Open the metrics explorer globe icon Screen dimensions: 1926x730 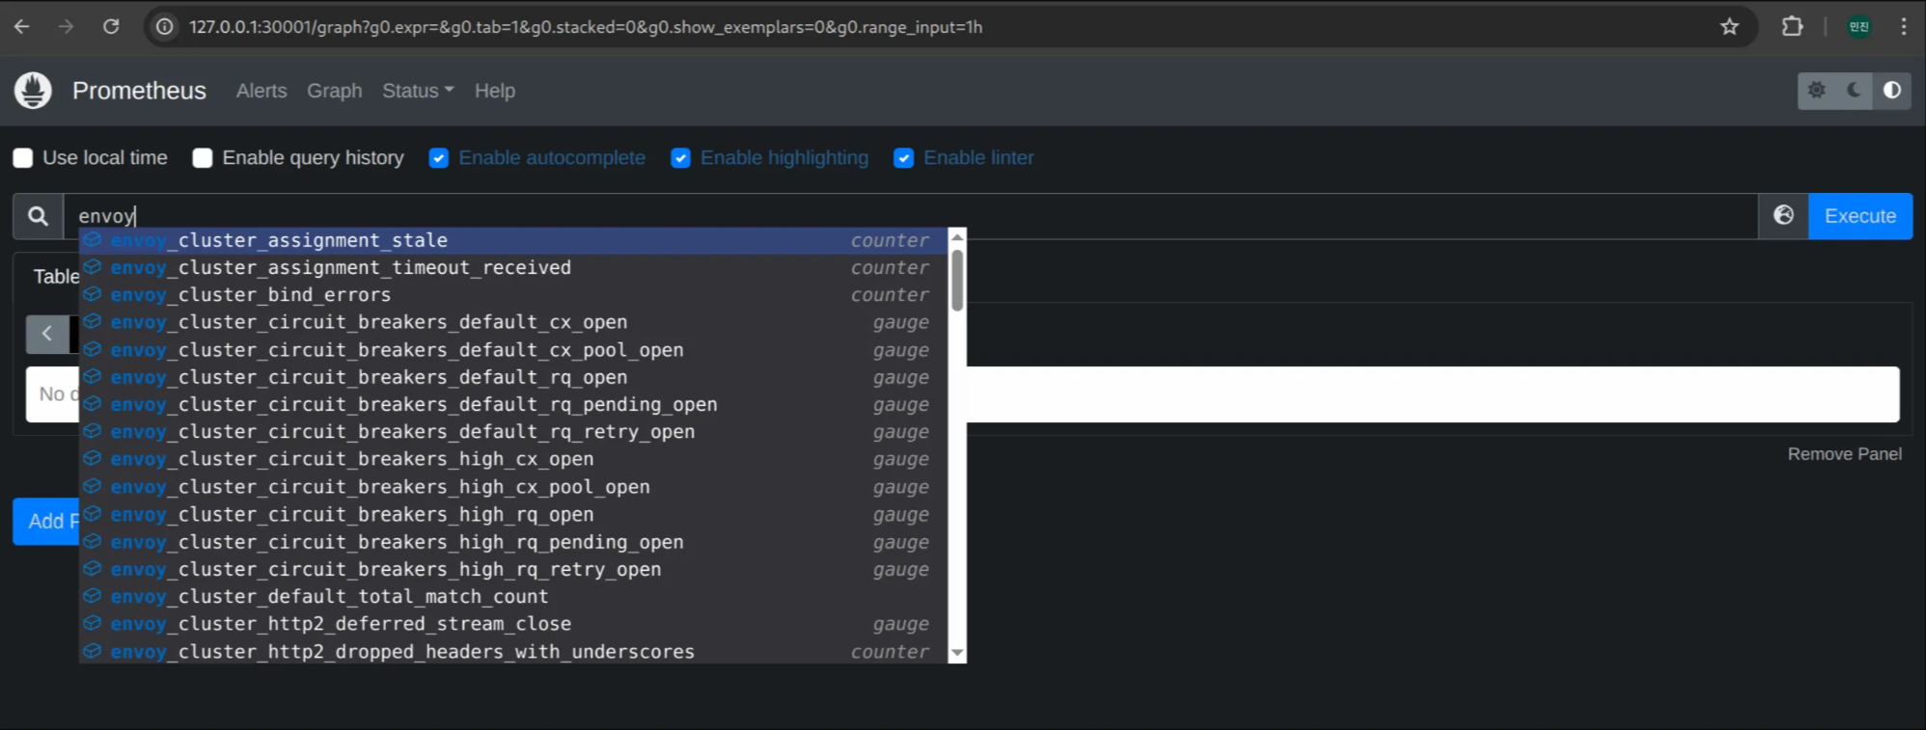pyautogui.click(x=1783, y=215)
